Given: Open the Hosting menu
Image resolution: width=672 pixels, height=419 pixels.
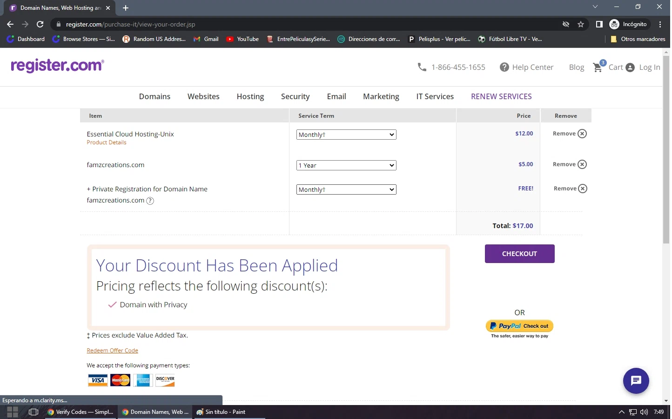Looking at the screenshot, I should (x=251, y=96).
